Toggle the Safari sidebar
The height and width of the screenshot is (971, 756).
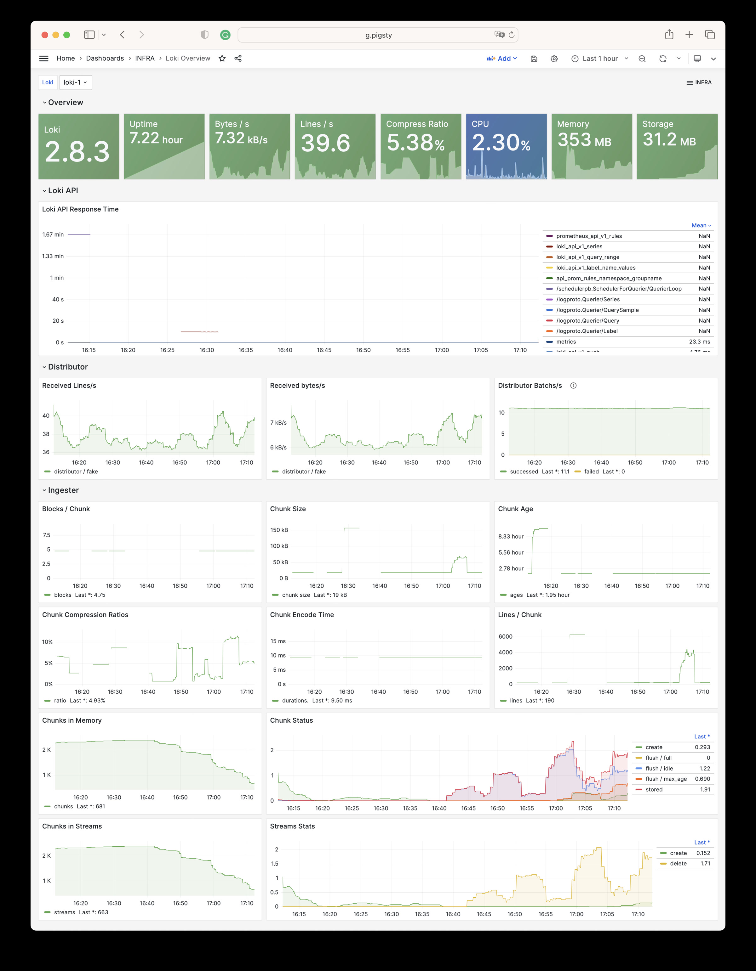(89, 35)
